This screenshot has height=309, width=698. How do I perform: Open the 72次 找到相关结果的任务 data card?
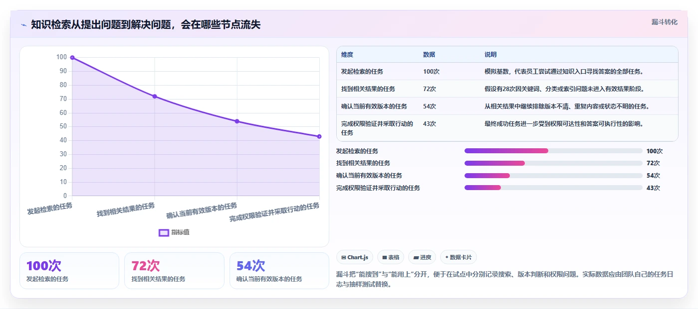pos(174,271)
